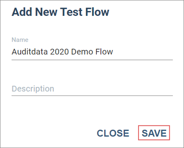The height and width of the screenshot is (148, 184).
Task: Click the word 'Auditdata' in Name field
Action: [x=30, y=52]
